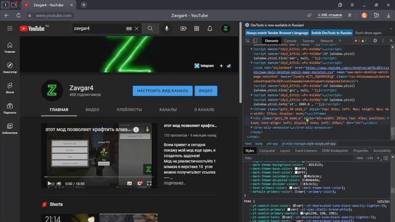
Task: Expand the iron-a11y-announcer node
Action: 251,128
